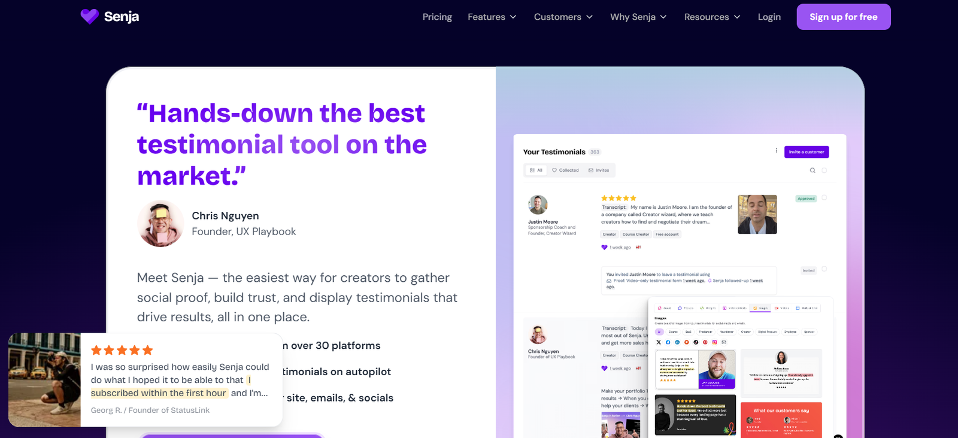Screen dimensions: 958x438
Task: Go to the Pricing page
Action: [437, 17]
